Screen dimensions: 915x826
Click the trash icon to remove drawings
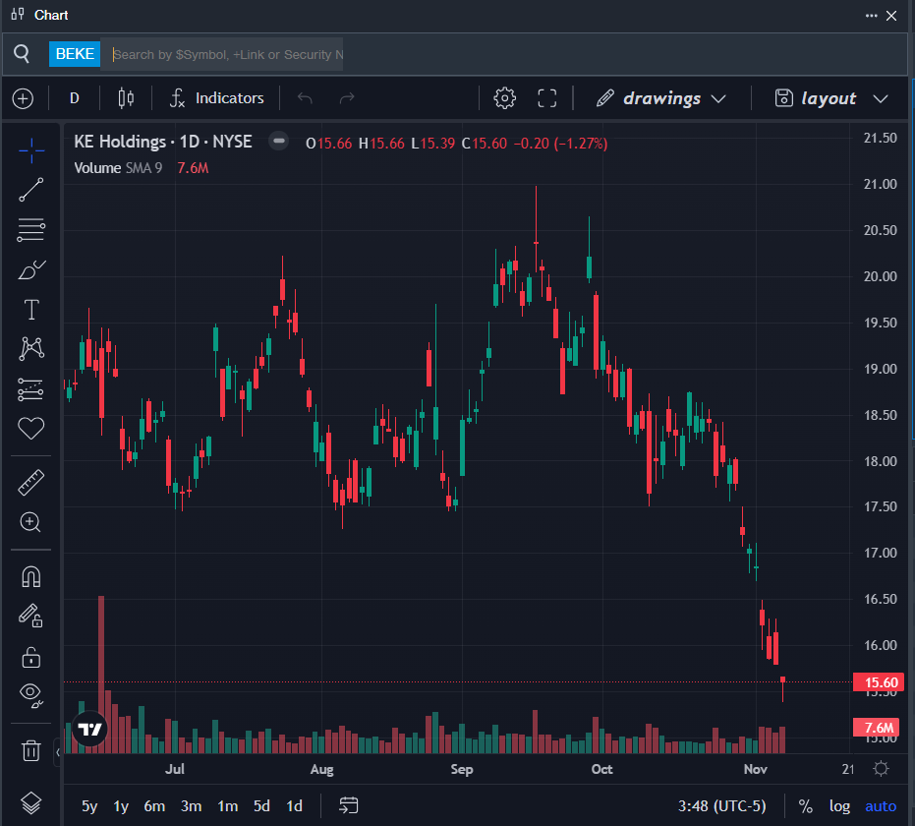click(31, 750)
